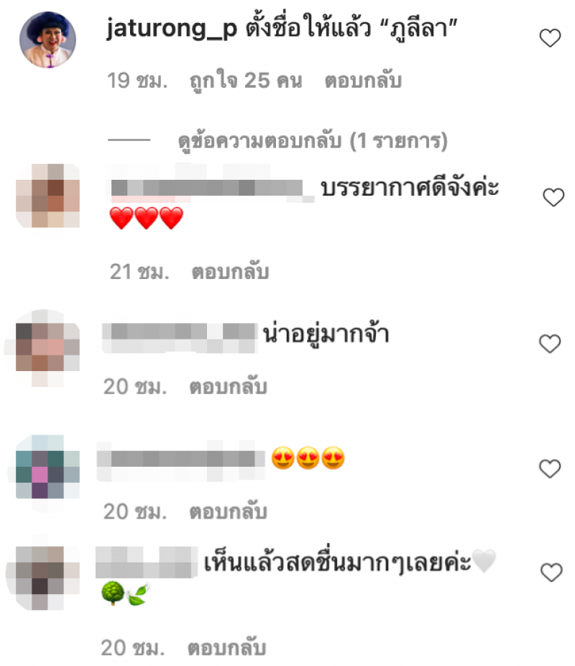This screenshot has width=575, height=666.
Task: Reply to the jaturong_p comment
Action: (x=363, y=81)
